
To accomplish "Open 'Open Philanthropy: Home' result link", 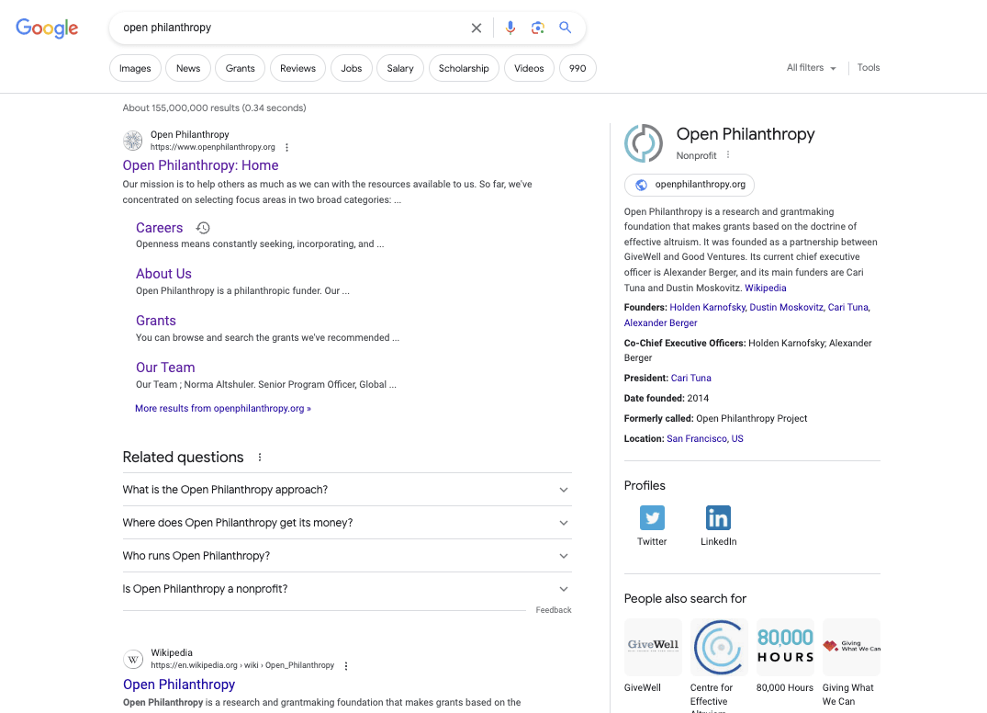I will (200, 165).
